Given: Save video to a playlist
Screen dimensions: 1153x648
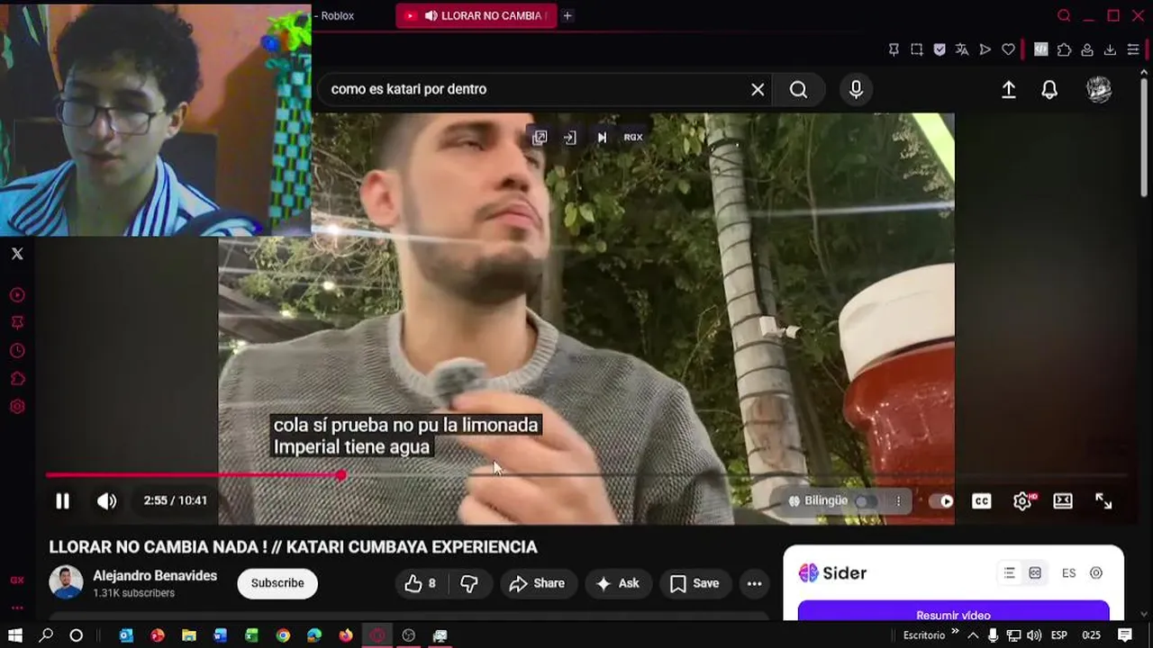Looking at the screenshot, I should tap(695, 584).
